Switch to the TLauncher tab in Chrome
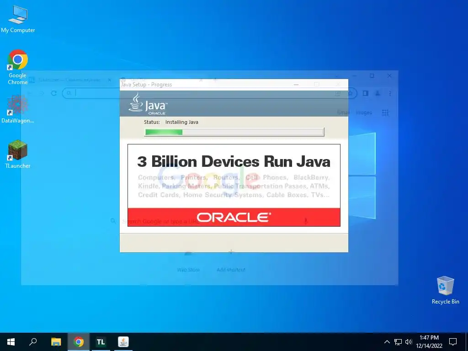 70,80
